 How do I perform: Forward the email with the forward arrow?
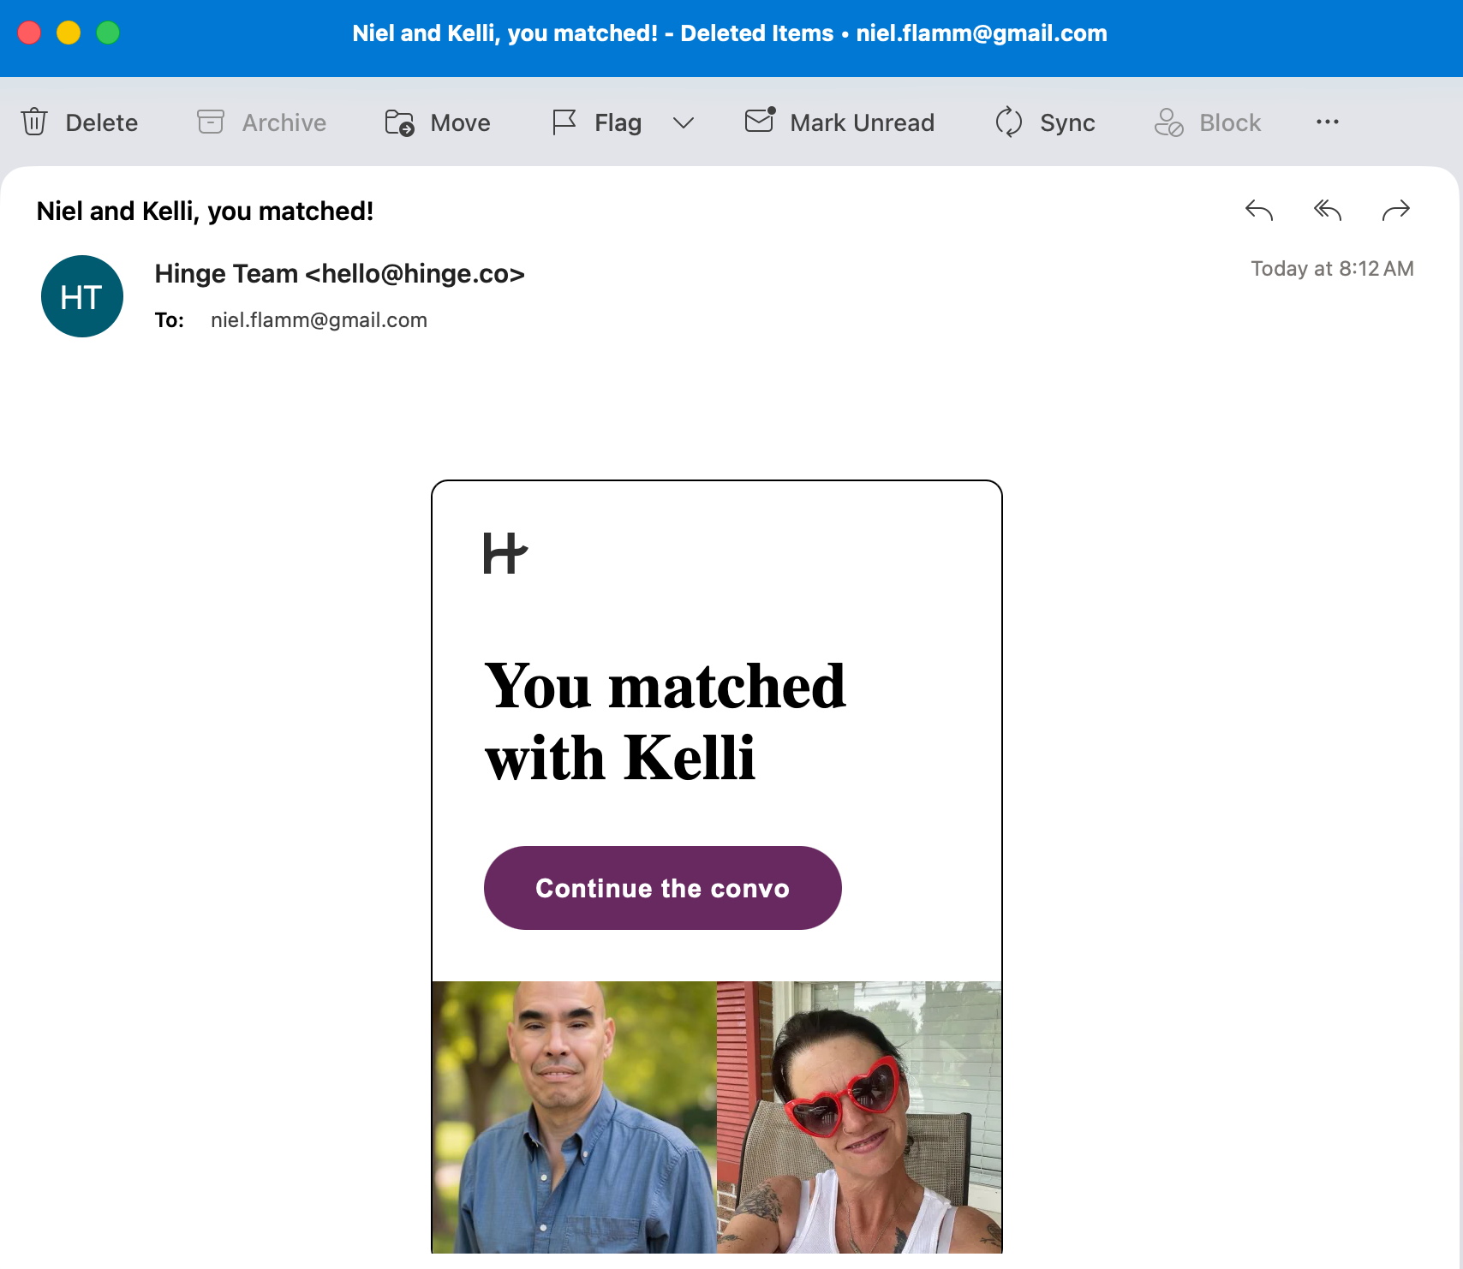[x=1396, y=210]
